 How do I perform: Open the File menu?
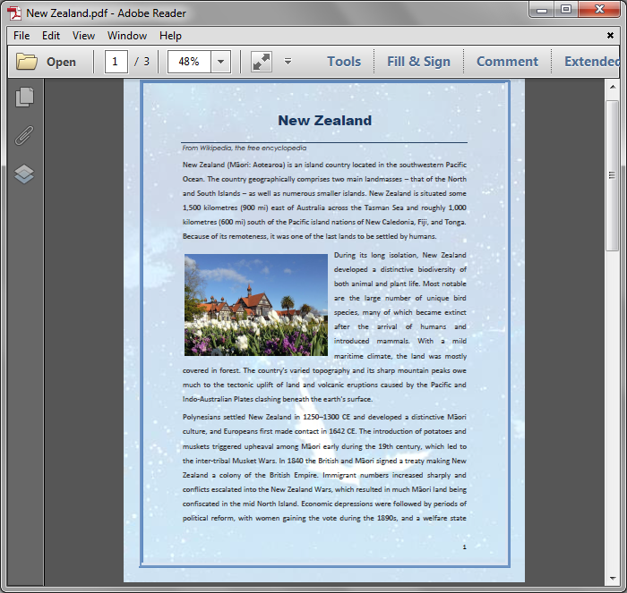[21, 36]
